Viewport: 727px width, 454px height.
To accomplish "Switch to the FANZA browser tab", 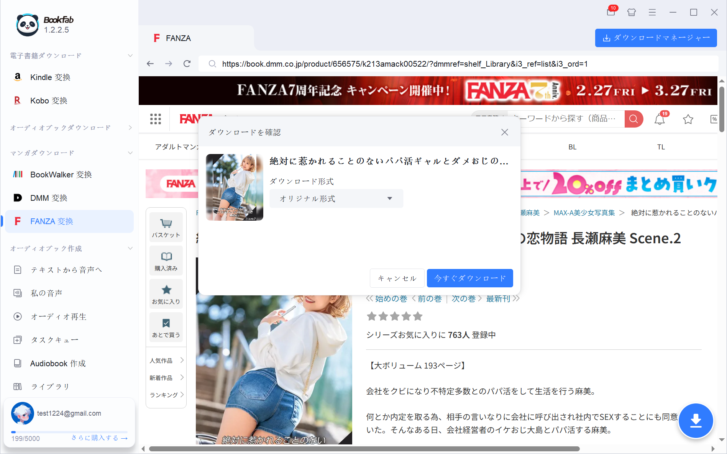I will point(178,38).
